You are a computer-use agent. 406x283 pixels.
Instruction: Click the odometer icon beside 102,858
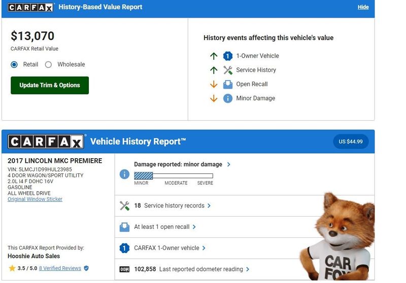[124, 269]
